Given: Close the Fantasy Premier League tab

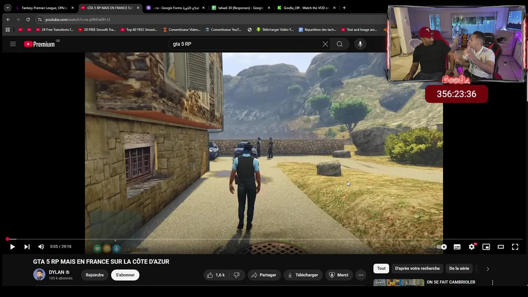Looking at the screenshot, I should tap(73, 8).
